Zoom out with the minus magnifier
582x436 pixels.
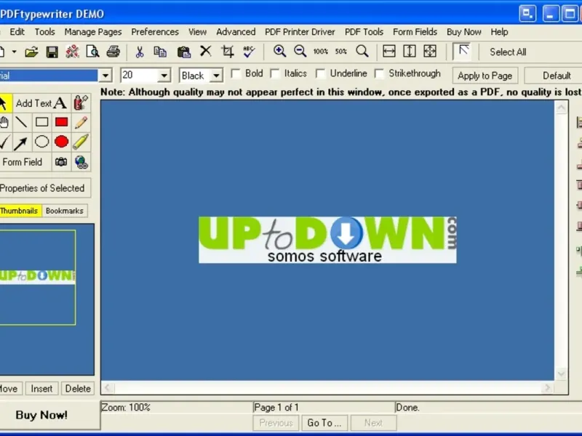[300, 51]
